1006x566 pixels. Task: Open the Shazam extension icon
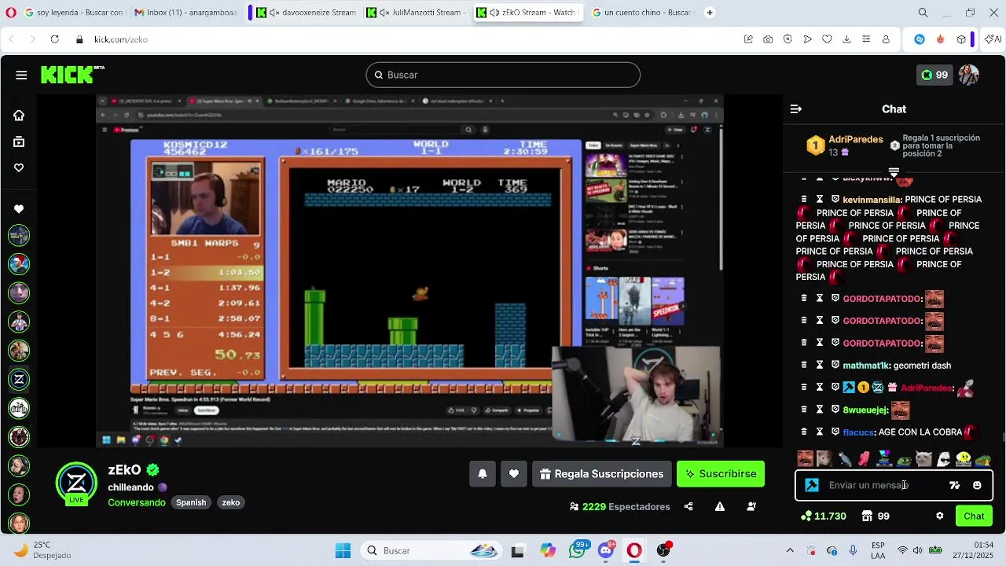click(920, 39)
